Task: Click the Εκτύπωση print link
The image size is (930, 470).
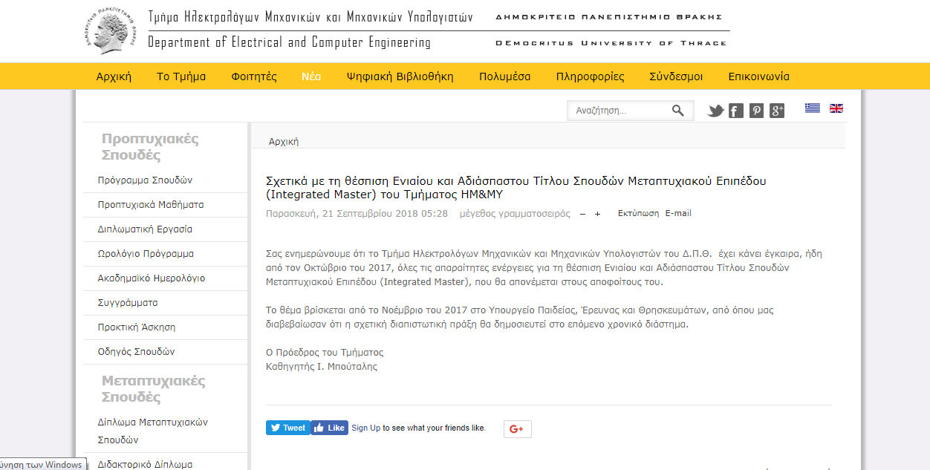Action: [x=638, y=213]
